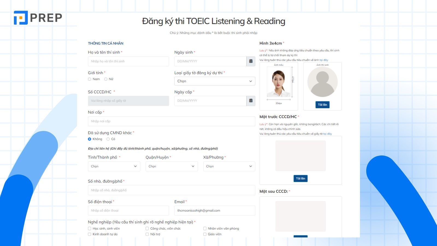Open the Xã/Phường dropdown
Image resolution: width=437 pixels, height=246 pixels.
pos(229,166)
